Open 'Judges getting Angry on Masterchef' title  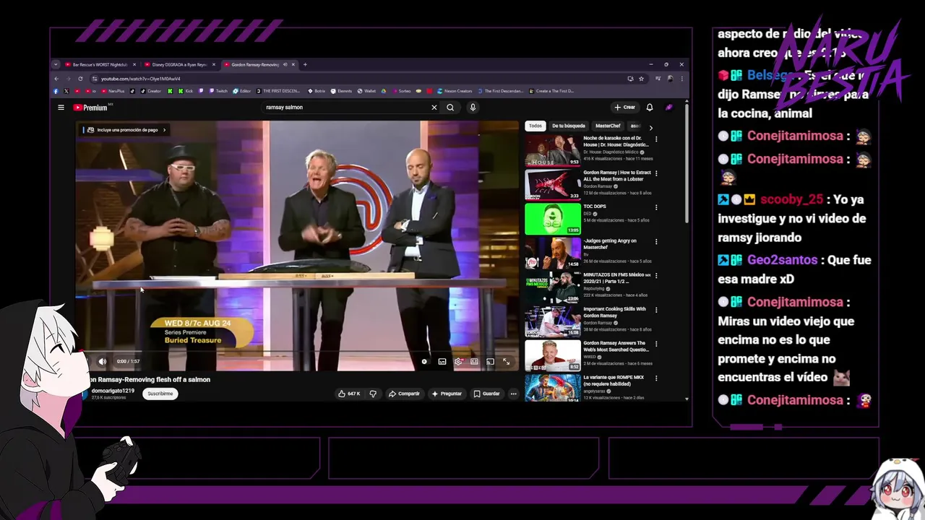click(x=611, y=244)
